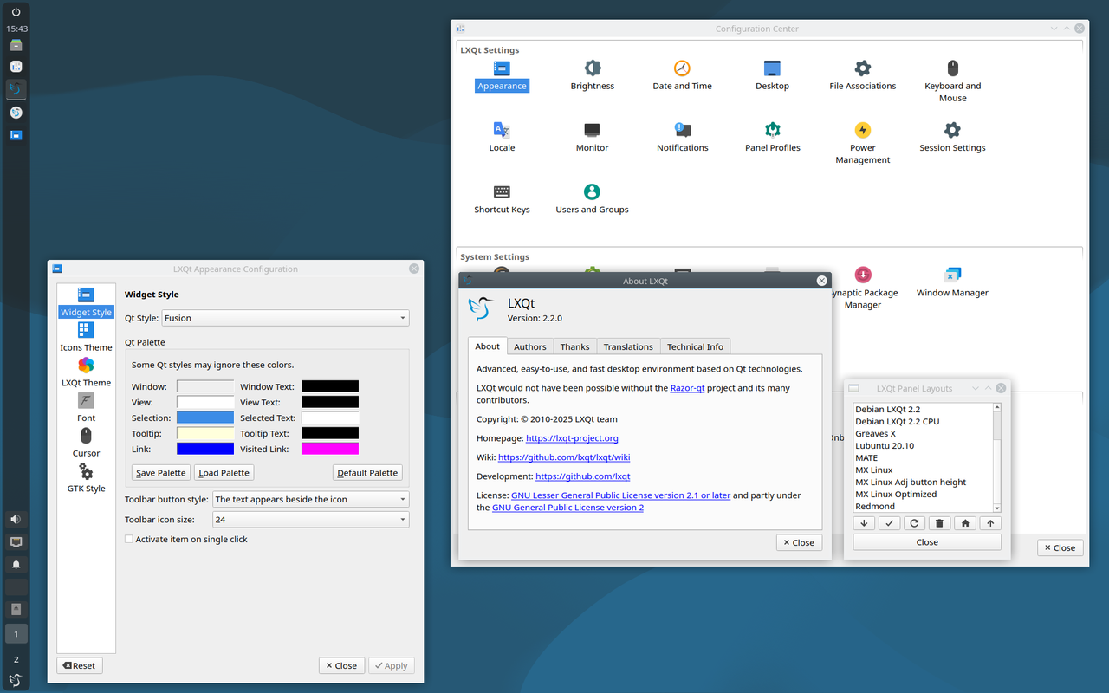Switch to the Technical Info tab
Image resolution: width=1109 pixels, height=693 pixels.
click(x=695, y=346)
